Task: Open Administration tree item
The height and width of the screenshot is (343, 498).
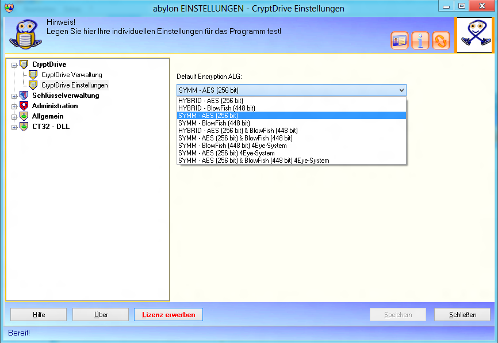Action: tap(55, 106)
